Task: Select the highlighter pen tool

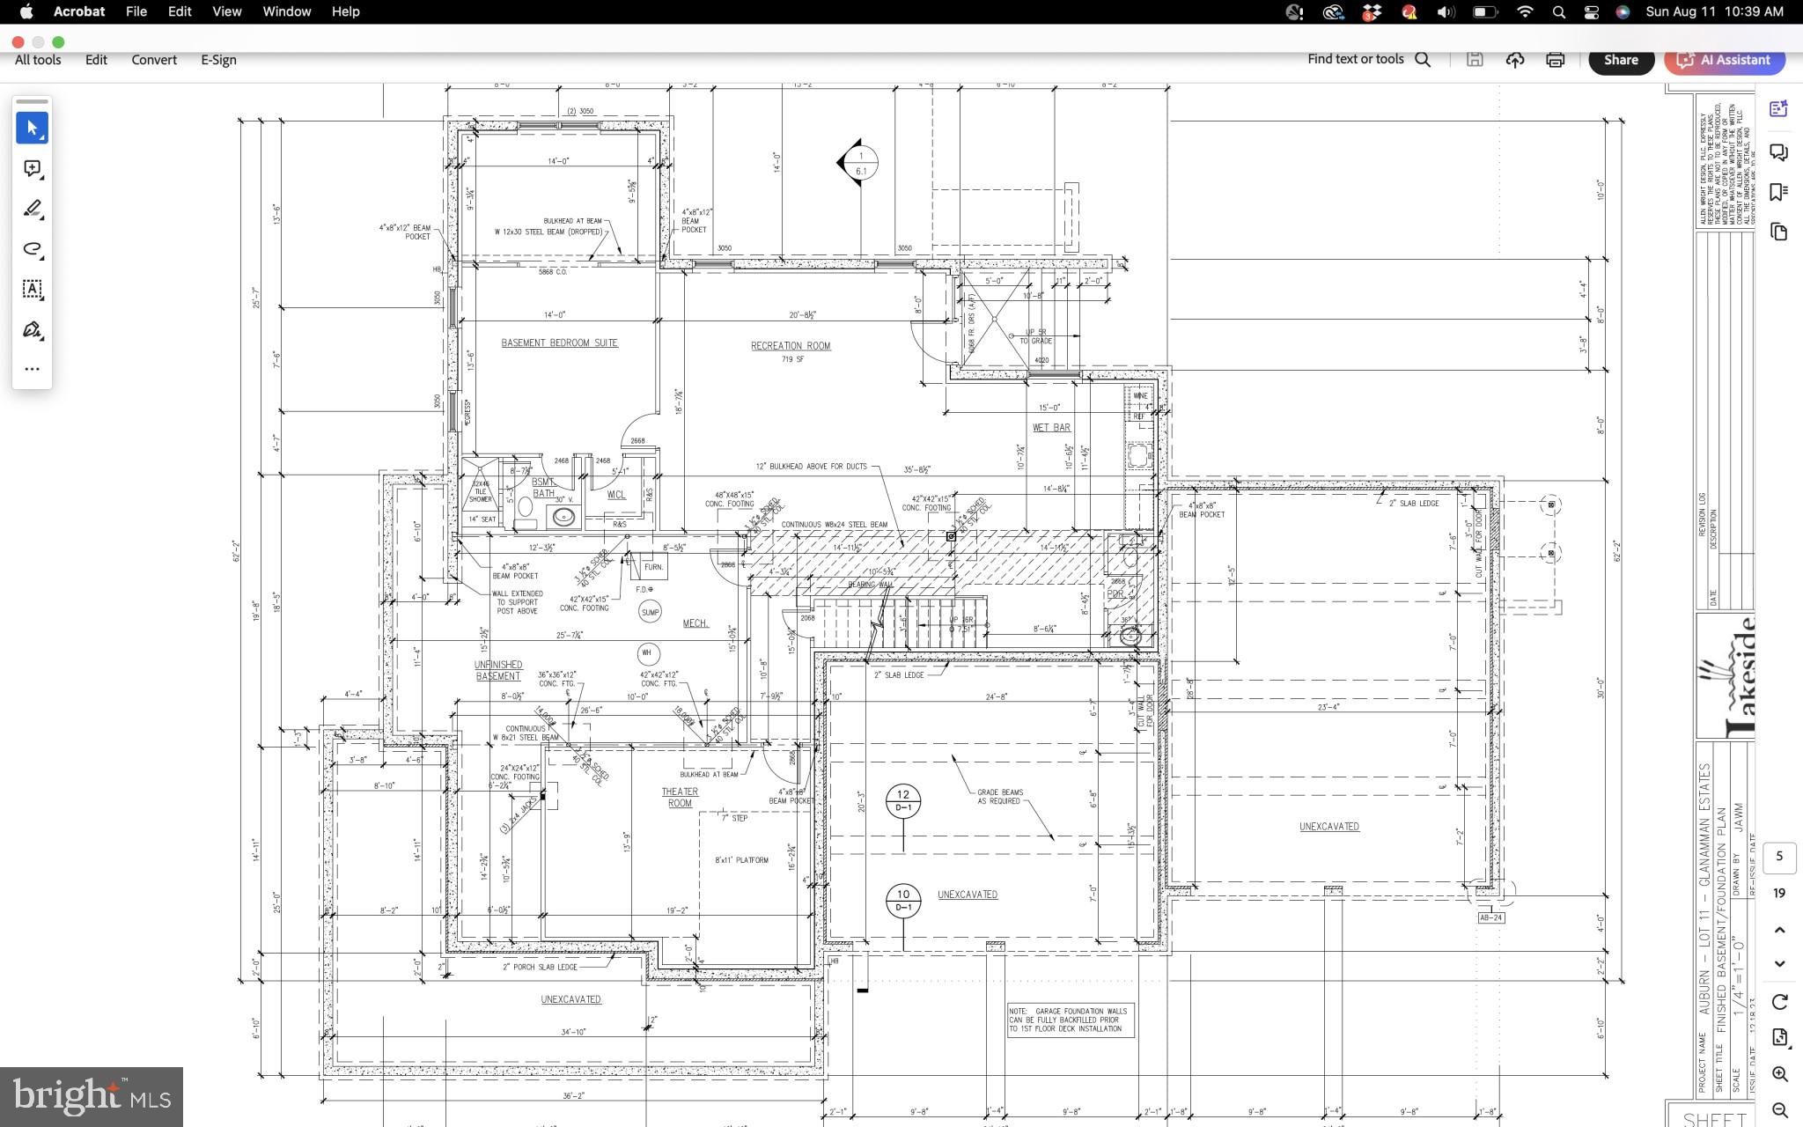Action: [x=32, y=209]
